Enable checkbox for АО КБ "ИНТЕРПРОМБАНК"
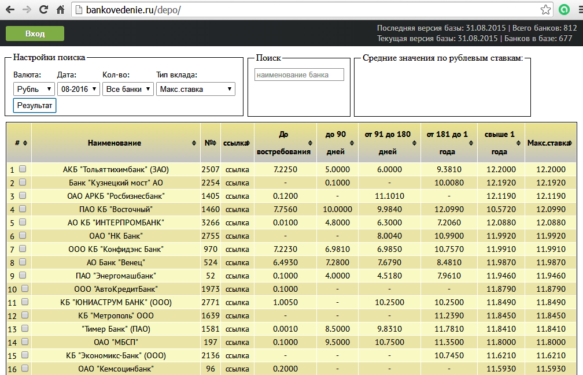 coord(23,222)
